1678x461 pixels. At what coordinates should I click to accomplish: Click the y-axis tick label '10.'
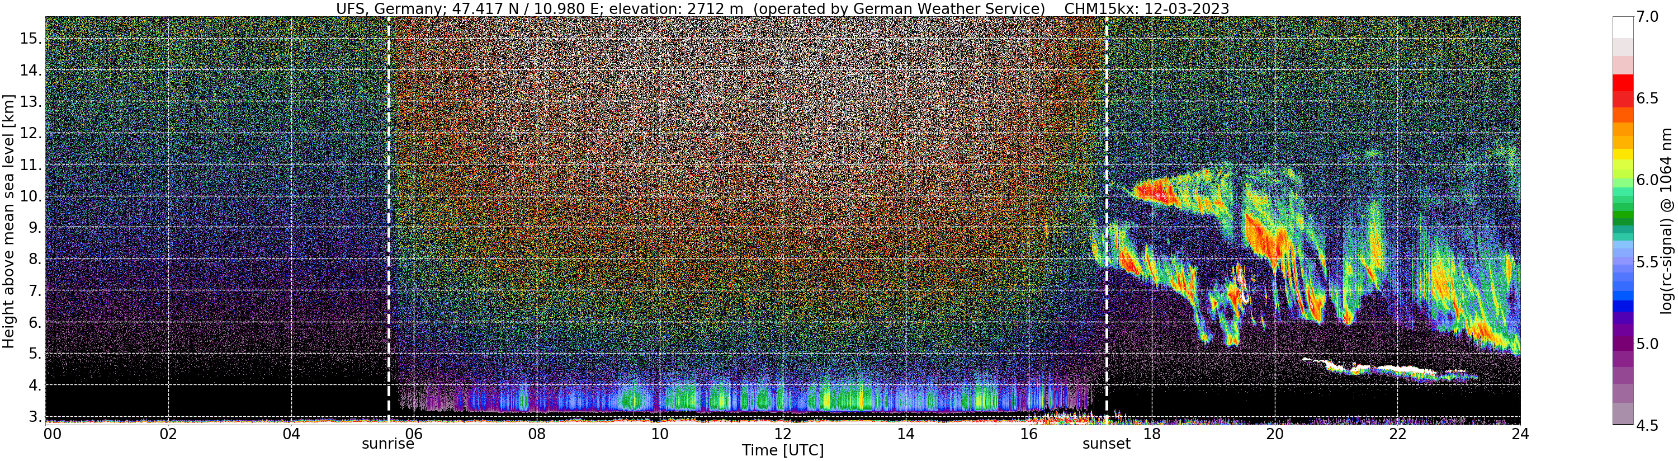pos(31,196)
